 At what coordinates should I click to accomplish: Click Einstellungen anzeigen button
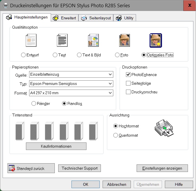tap(162, 168)
